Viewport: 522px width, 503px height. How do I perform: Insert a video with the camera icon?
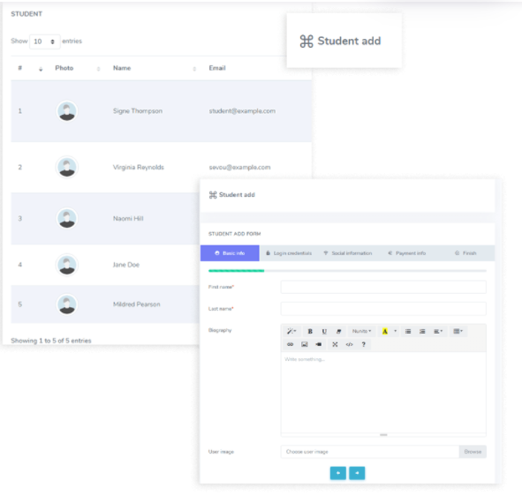(x=319, y=344)
